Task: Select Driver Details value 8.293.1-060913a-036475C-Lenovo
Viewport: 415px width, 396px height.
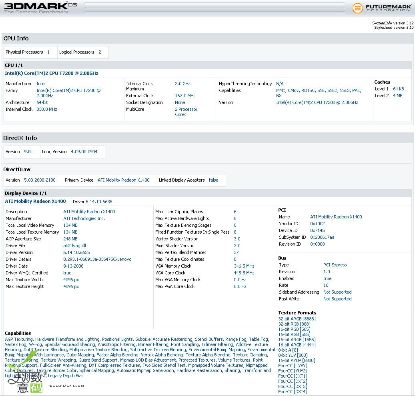Action: [97, 260]
